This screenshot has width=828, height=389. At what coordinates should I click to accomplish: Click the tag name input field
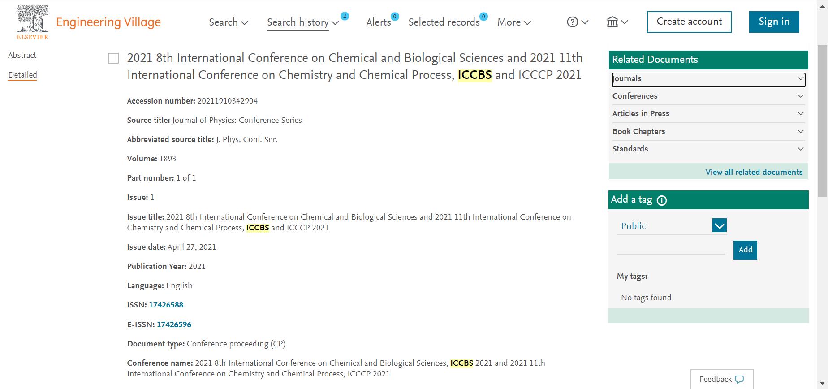[671, 249]
